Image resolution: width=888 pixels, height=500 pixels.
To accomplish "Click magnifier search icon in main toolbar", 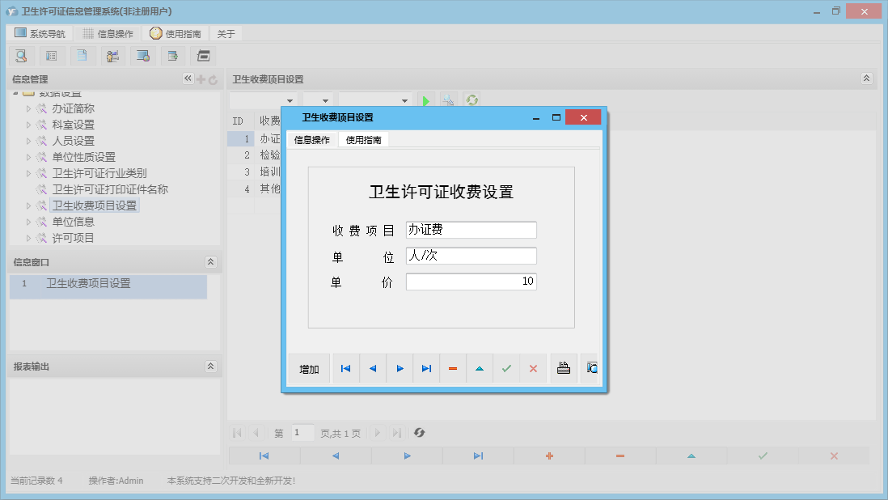I will click(21, 56).
